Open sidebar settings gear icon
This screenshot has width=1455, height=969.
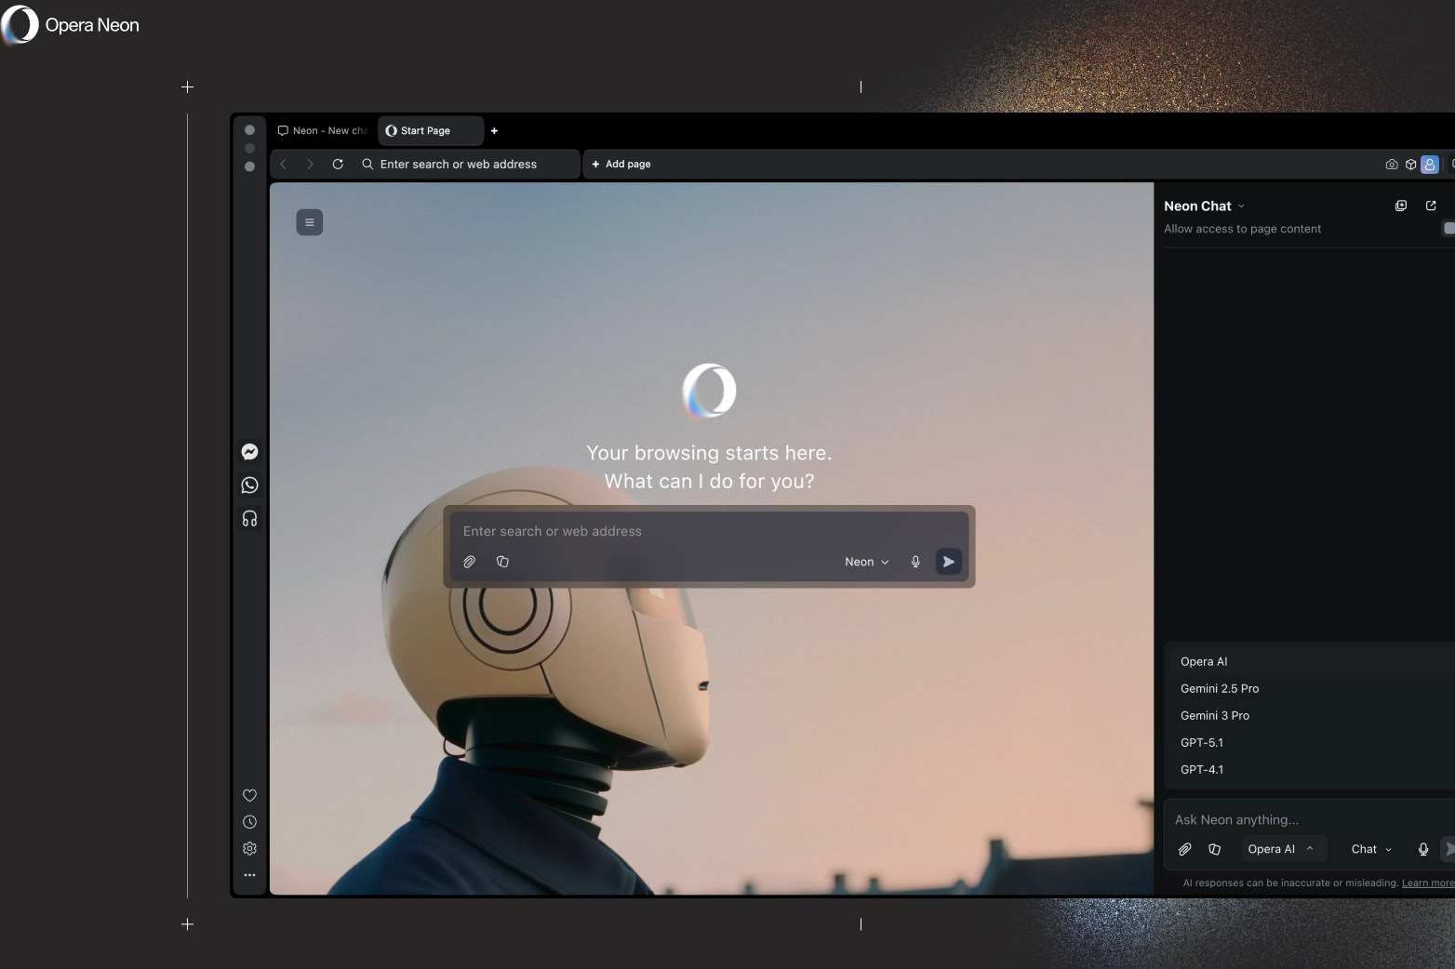249,848
